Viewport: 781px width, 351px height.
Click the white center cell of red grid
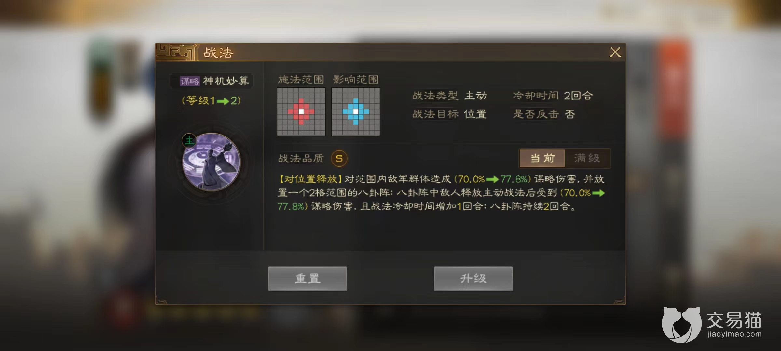(301, 111)
